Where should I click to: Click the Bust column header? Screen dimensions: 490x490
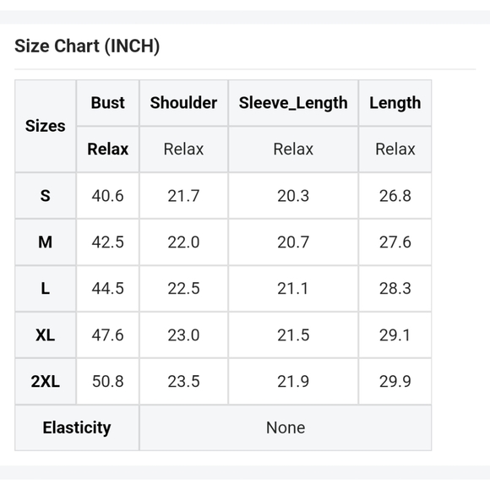(x=108, y=103)
